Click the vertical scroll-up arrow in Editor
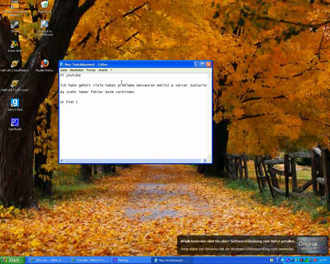 [x=209, y=76]
